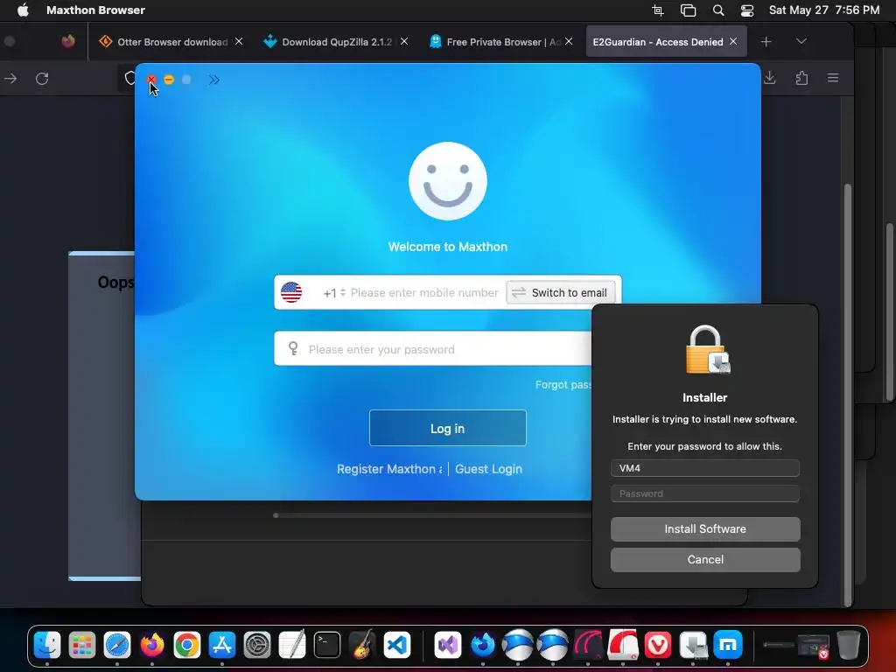The height and width of the screenshot is (672, 896).
Task: Switch to the Download QupZilla 2.1.2 tab
Action: pyautogui.click(x=328, y=42)
